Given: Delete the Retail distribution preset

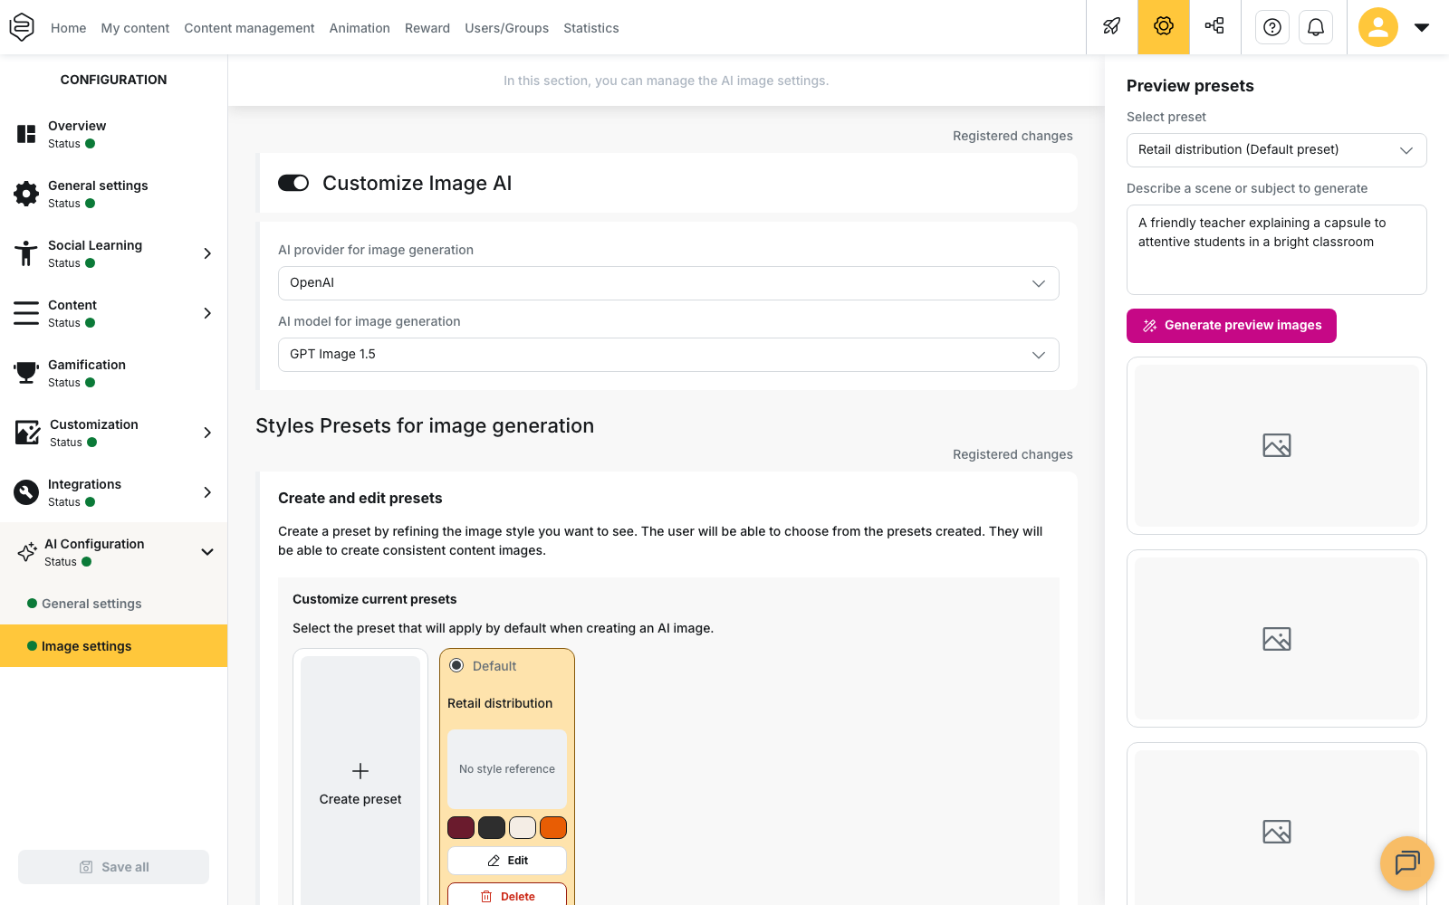Looking at the screenshot, I should click(x=507, y=894).
